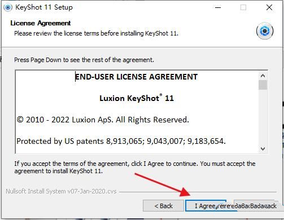
Task: Click the license scrollbar's down arrow
Action: click(x=263, y=148)
